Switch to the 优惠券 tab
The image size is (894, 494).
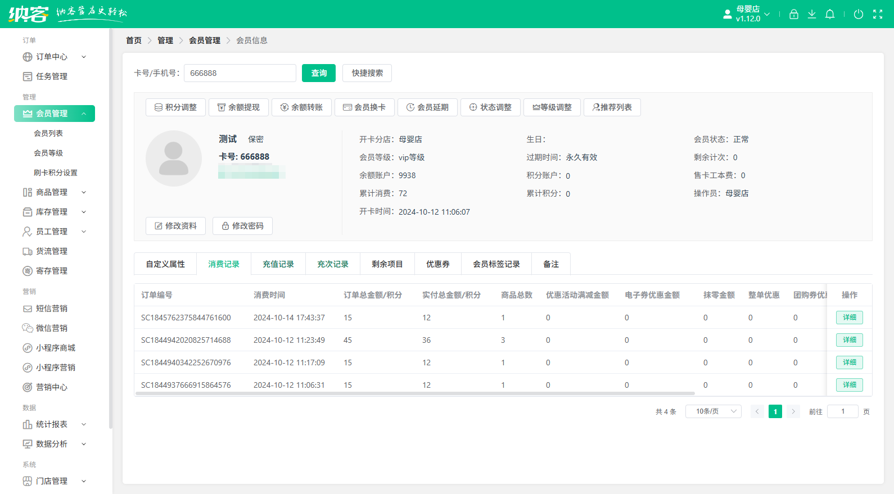coord(437,264)
